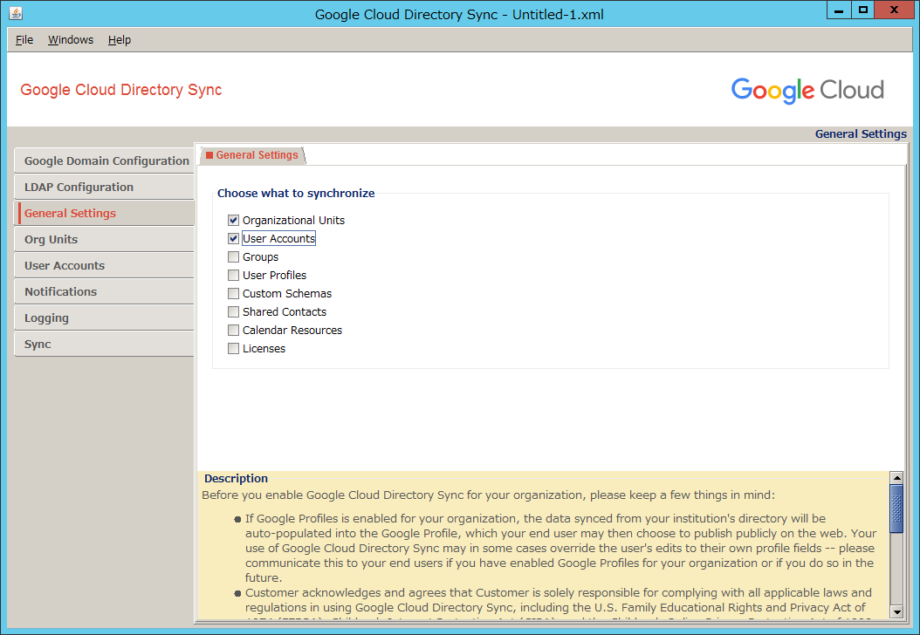Click the Java application icon in title bar

16,13
